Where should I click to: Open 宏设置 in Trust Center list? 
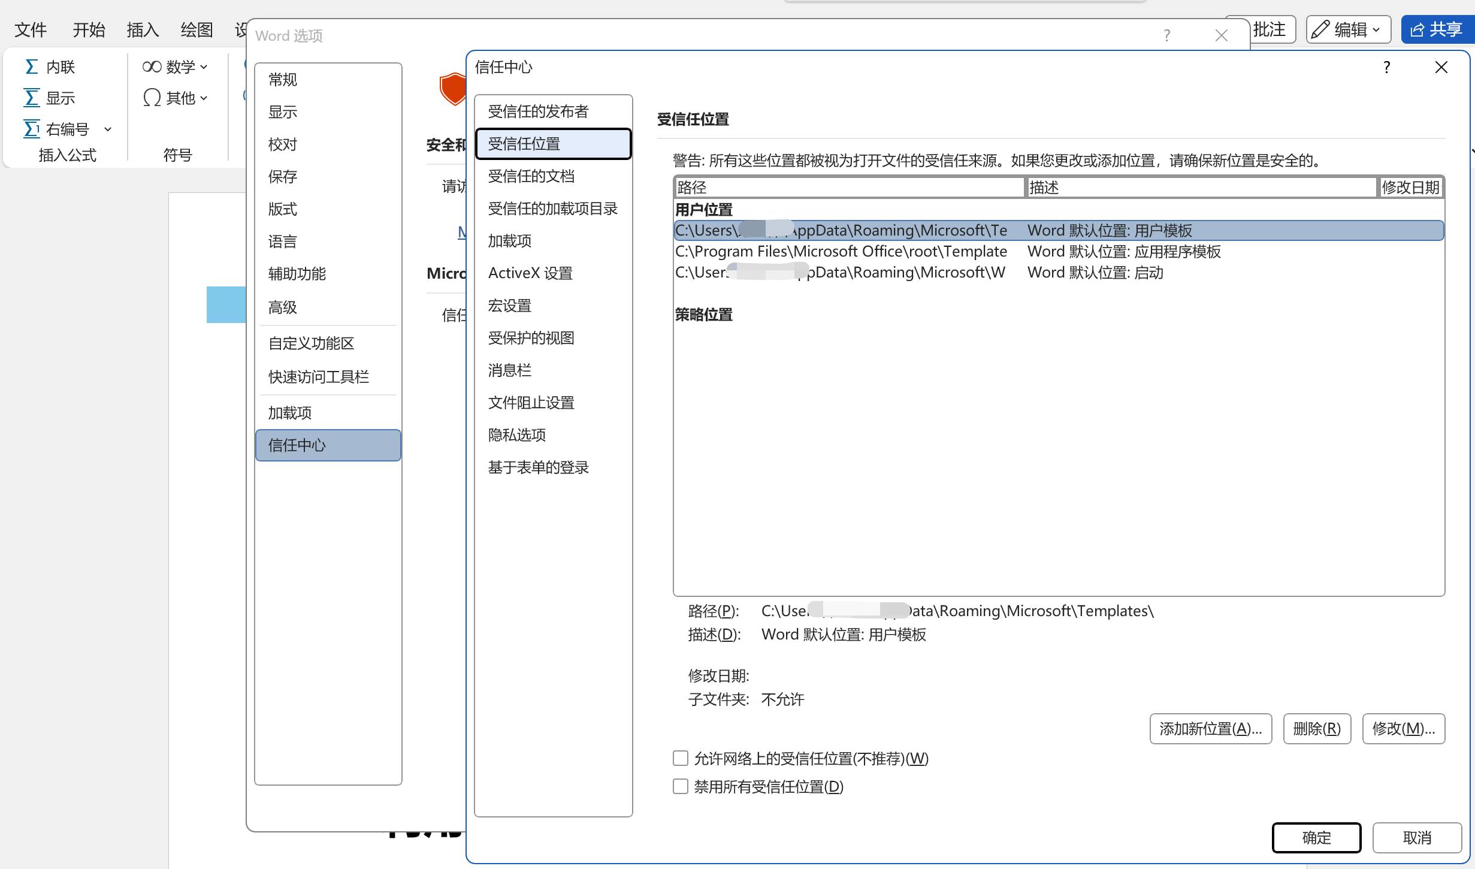509,305
